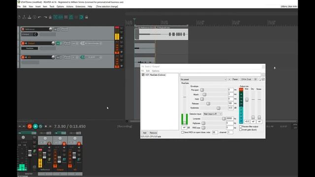The width and height of the screenshot is (315, 177).
Task: Click the transport stop button
Action: point(46,126)
